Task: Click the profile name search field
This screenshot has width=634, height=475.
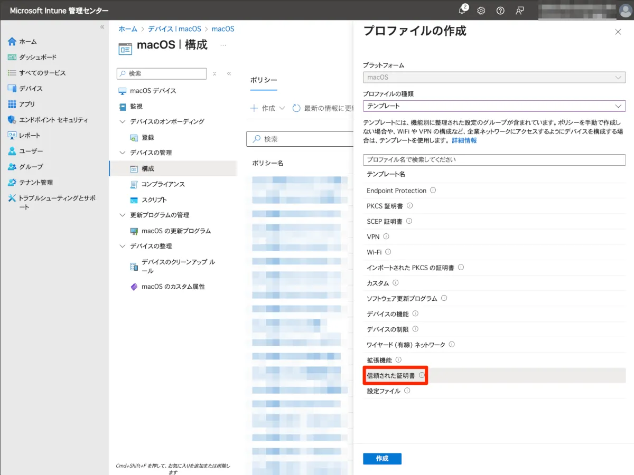Action: tap(494, 159)
